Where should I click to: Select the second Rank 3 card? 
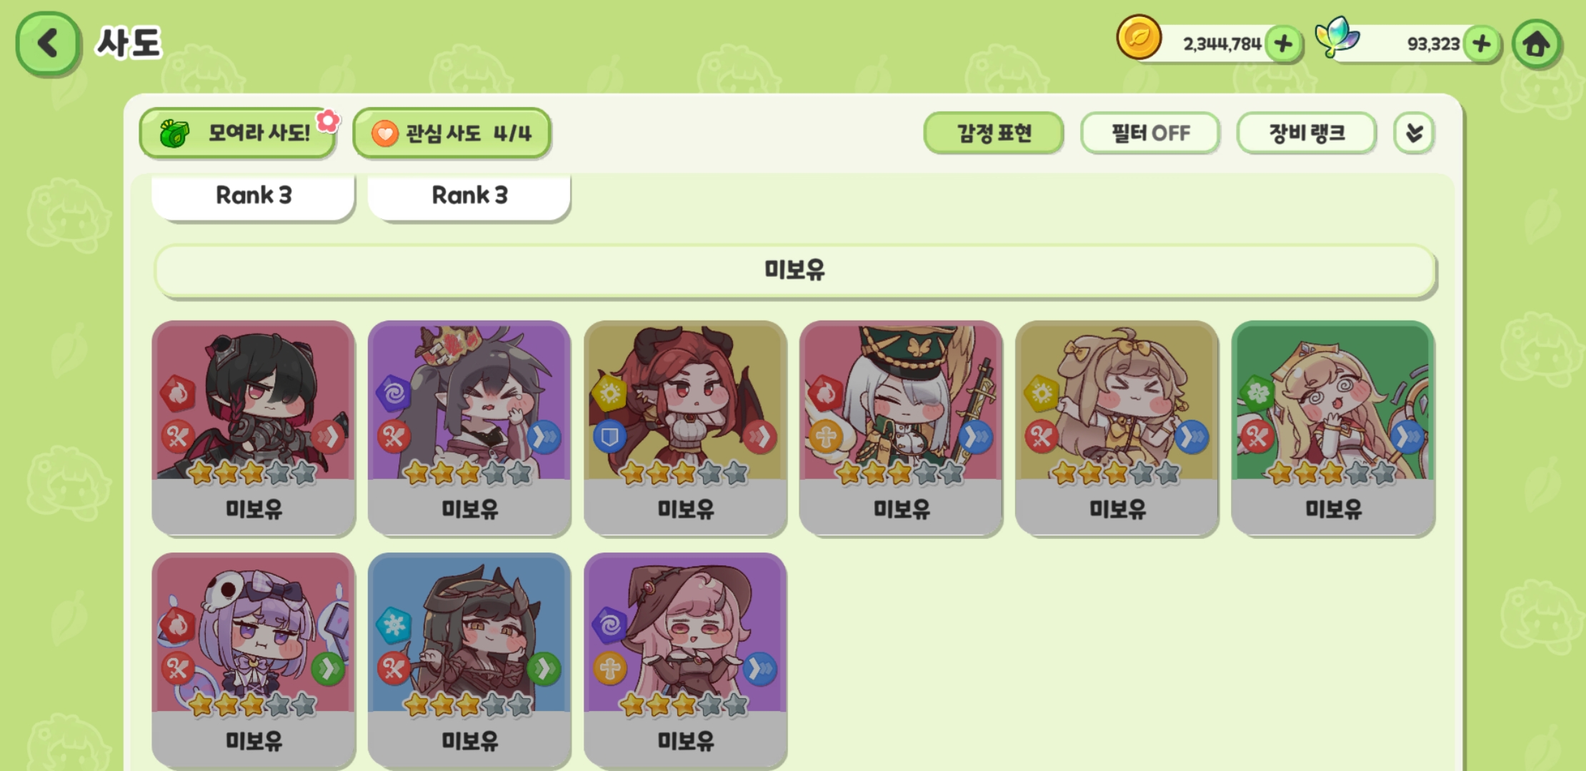(469, 197)
